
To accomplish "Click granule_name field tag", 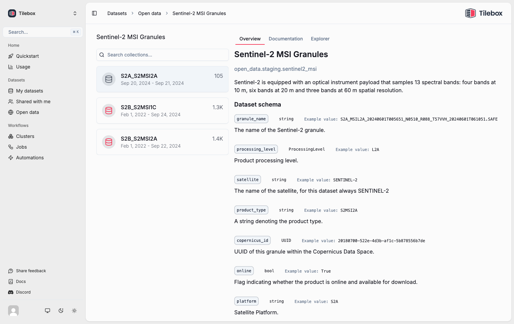I will click(251, 119).
